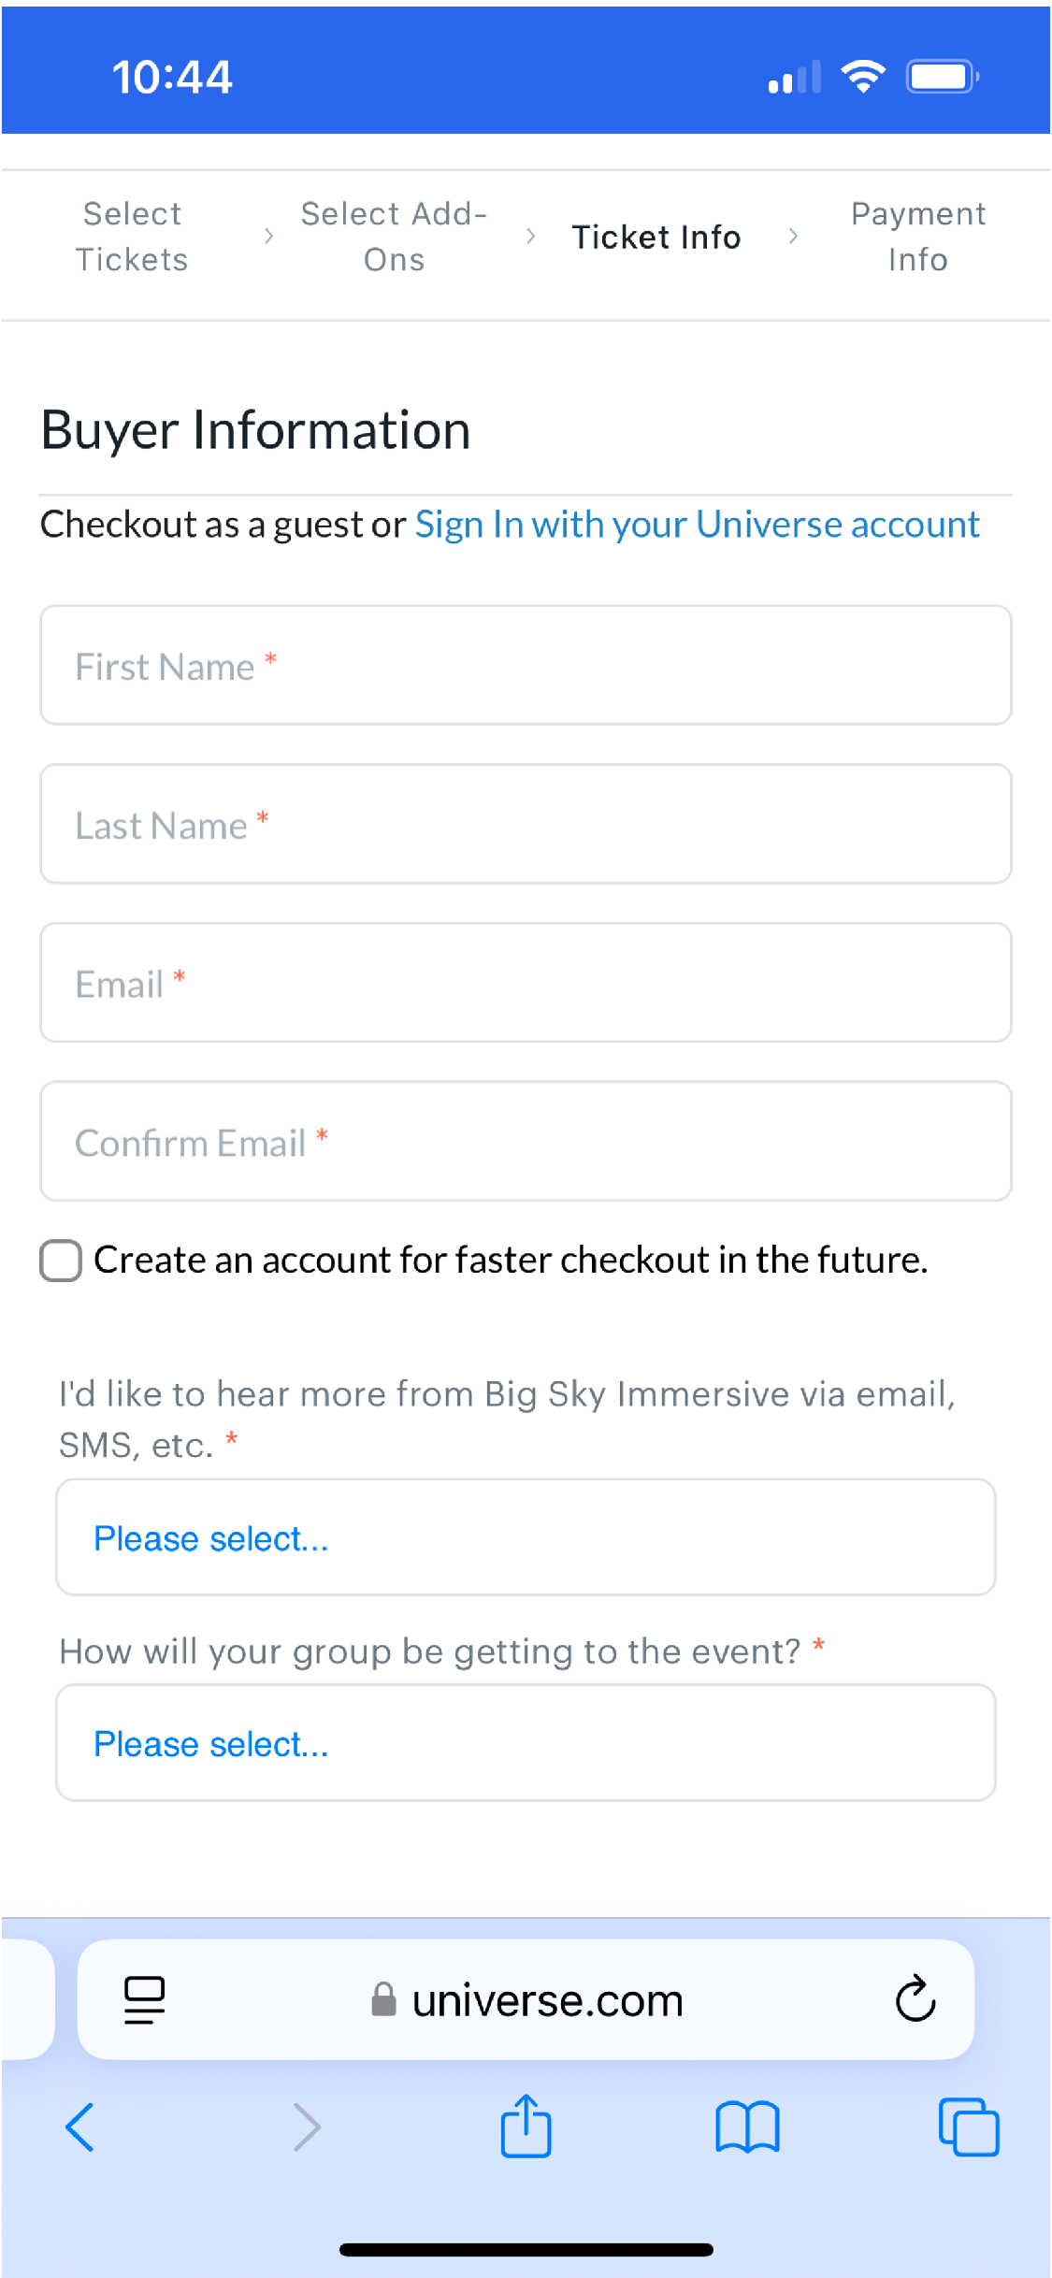Click Sign In with your Universe account

pyautogui.click(x=698, y=525)
